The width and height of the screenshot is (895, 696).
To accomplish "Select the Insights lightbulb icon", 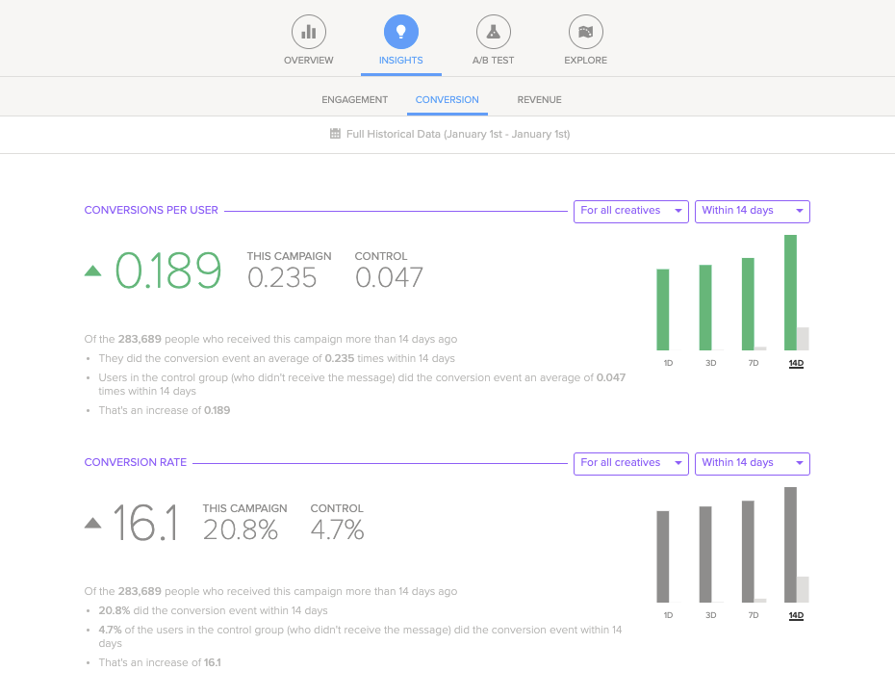I will pos(401,33).
